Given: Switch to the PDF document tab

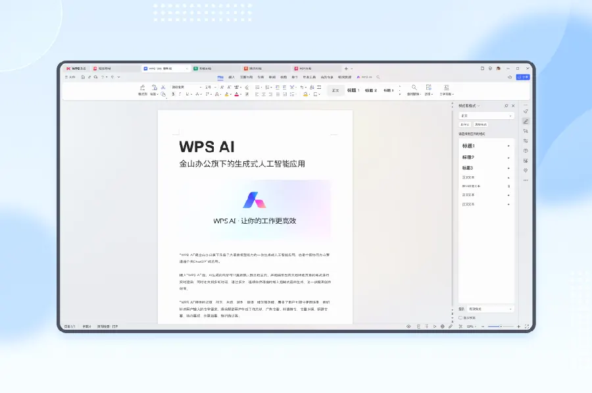Looking at the screenshot, I should click(316, 68).
